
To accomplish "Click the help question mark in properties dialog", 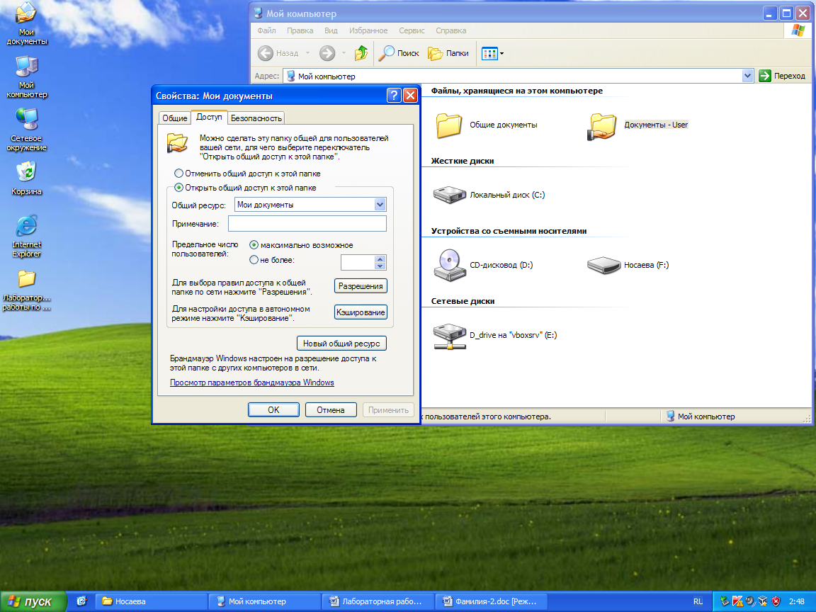I will 394,95.
